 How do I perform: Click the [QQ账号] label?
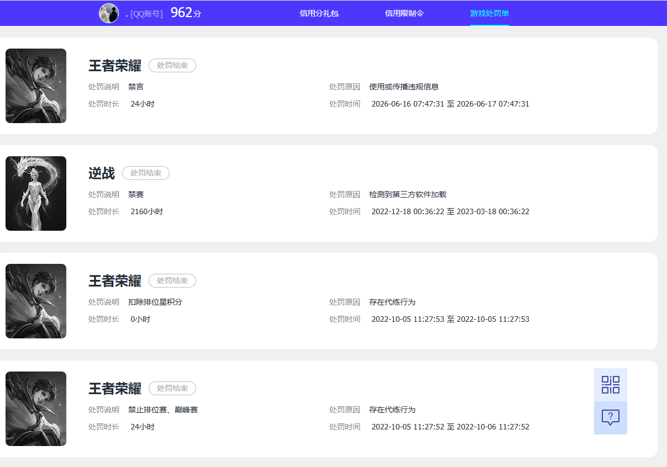146,14
